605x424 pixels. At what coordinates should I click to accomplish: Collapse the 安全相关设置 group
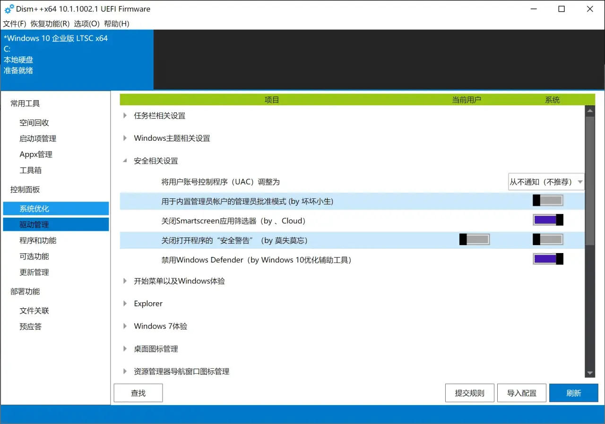click(x=125, y=161)
